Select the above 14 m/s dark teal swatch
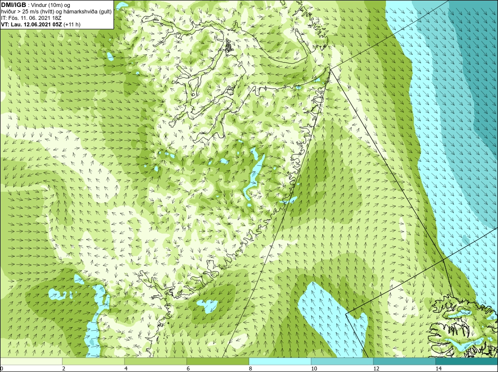Image resolution: width=498 pixels, height=372 pixels. pos(467,361)
